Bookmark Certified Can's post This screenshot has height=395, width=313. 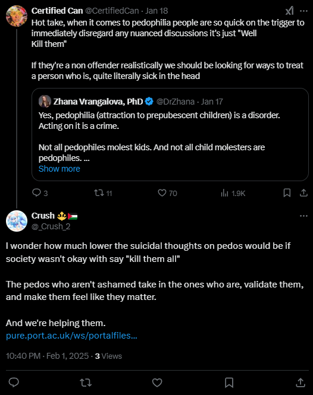coord(287,193)
